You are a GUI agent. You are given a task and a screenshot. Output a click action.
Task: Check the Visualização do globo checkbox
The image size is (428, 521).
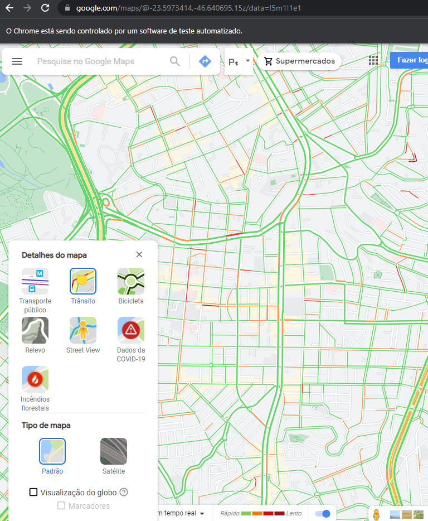coord(33,492)
